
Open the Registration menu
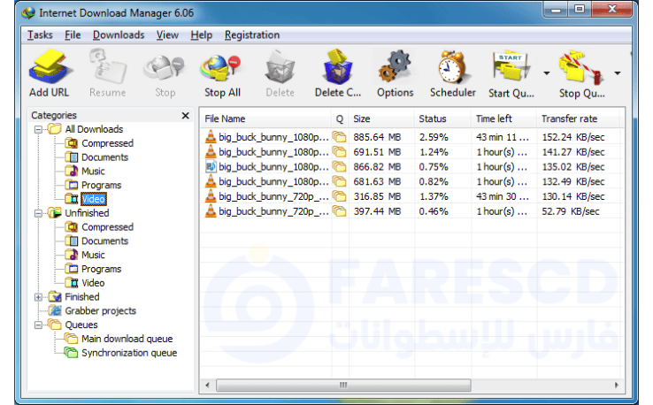coord(252,35)
